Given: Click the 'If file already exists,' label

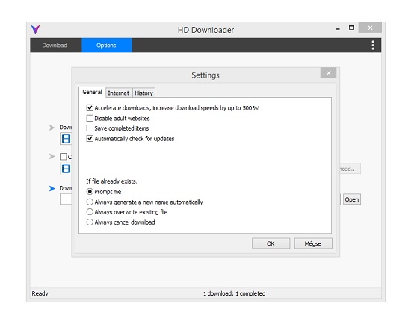Looking at the screenshot, I should click(x=112, y=181).
